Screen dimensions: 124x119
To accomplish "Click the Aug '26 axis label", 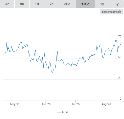I will 106,104.
